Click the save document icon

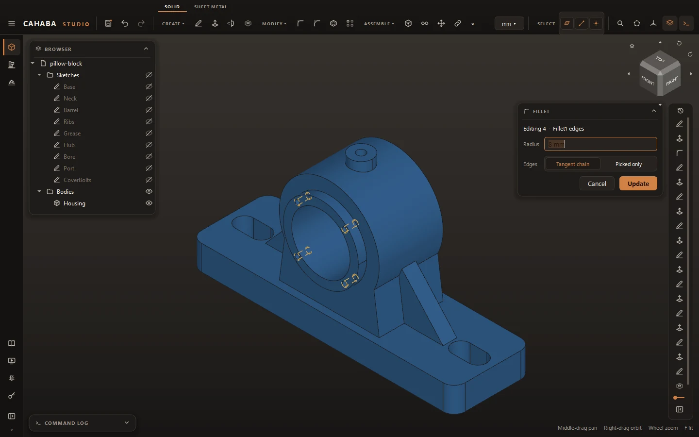tap(108, 23)
